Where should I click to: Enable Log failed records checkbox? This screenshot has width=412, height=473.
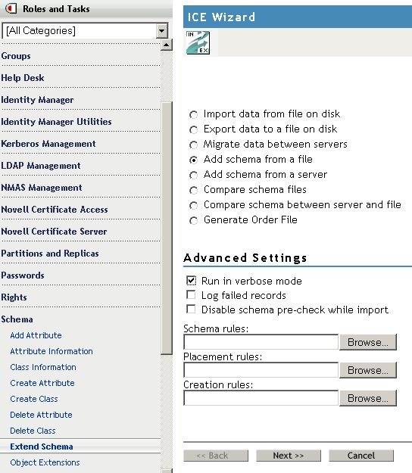[191, 294]
